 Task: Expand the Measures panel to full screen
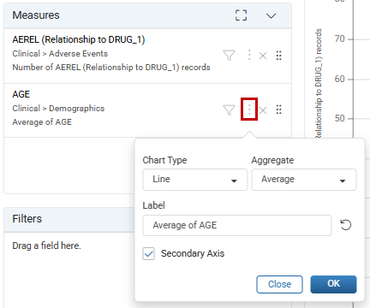click(241, 15)
